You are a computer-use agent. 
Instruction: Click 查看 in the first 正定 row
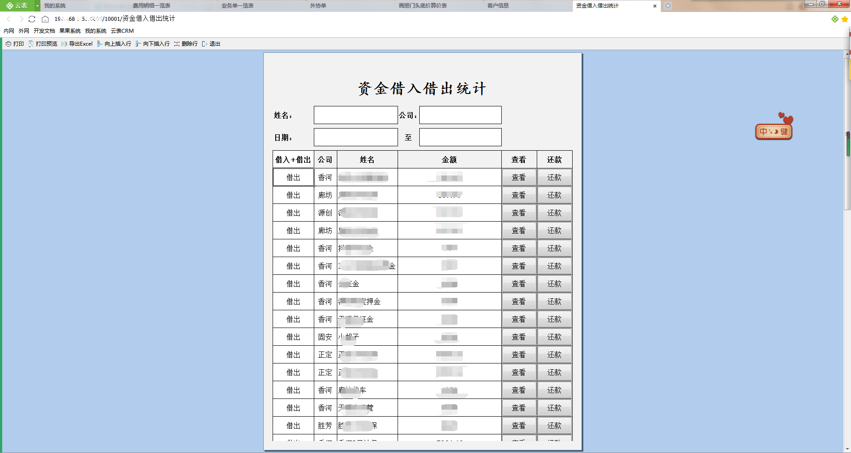tap(519, 355)
